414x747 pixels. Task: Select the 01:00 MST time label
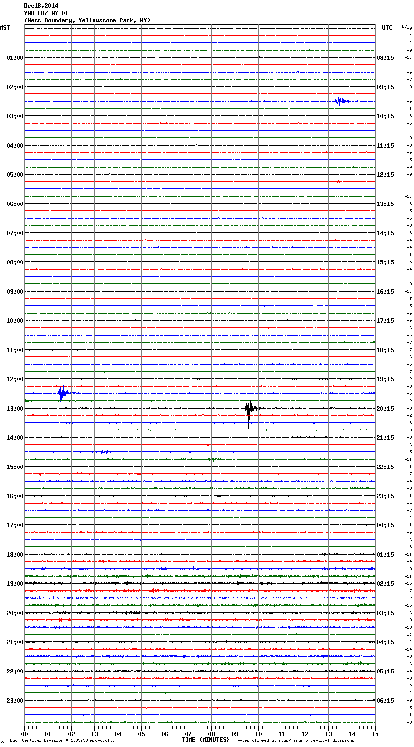[15, 58]
